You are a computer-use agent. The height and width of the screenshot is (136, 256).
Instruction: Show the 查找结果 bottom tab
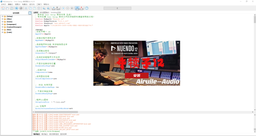point(63,134)
